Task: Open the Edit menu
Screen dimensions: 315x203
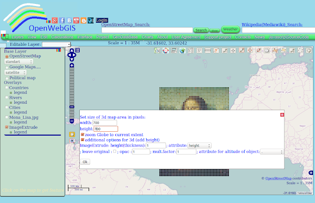Action: [44, 37]
